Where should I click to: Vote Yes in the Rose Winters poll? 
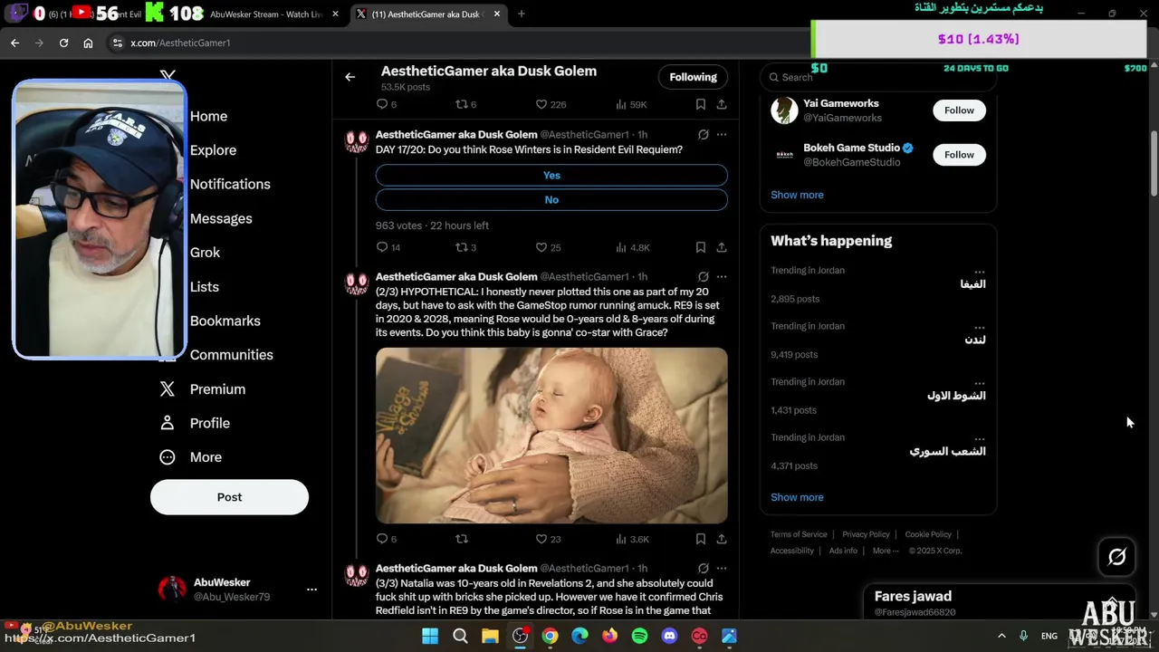551,175
